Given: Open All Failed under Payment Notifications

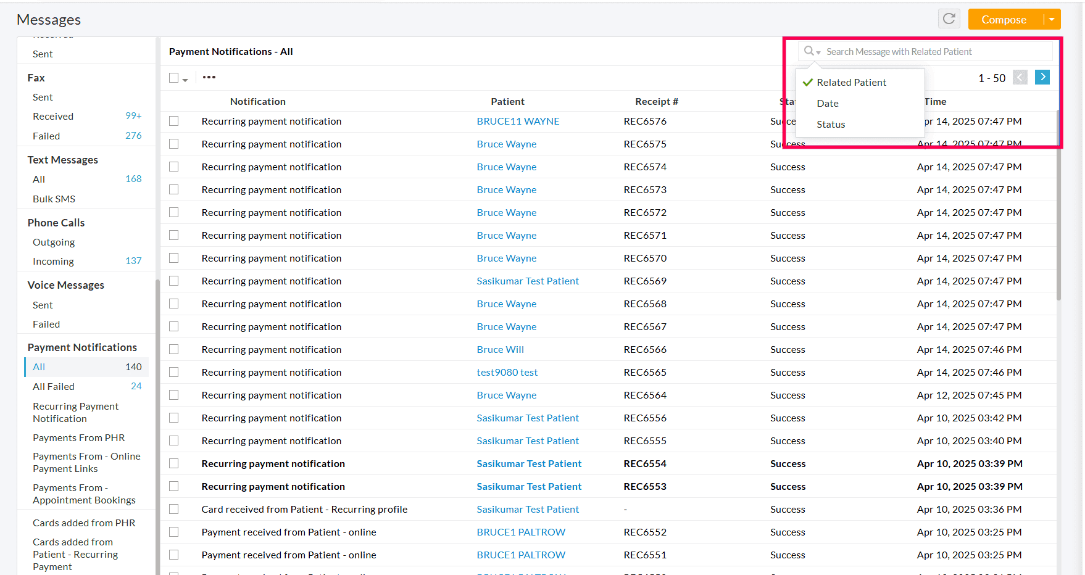Looking at the screenshot, I should [53, 386].
